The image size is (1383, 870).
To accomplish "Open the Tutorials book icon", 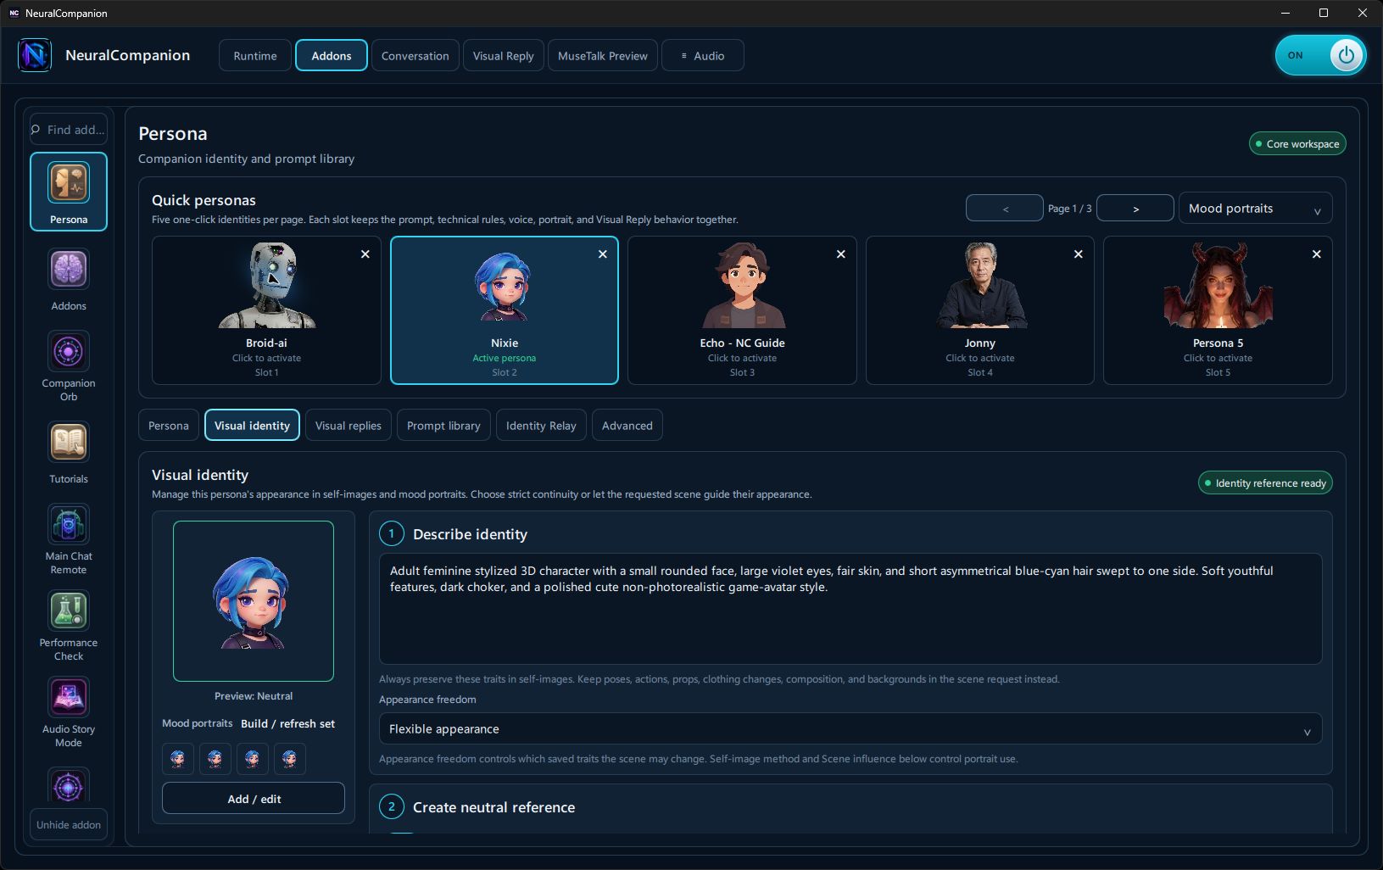I will coord(69,442).
